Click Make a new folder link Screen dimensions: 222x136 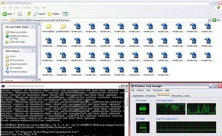pyautogui.click(x=18, y=32)
